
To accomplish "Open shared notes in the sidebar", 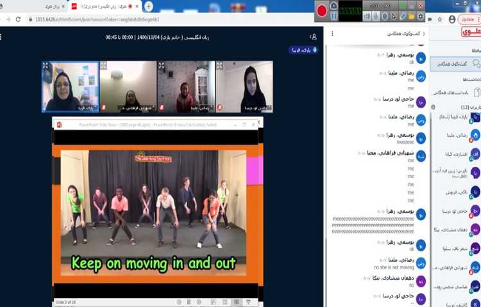I will (x=475, y=93).
